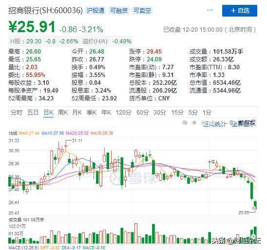Screen dimensions: 267x250
Task: Click the chart zoom-in plus icon
Action: 194,123
